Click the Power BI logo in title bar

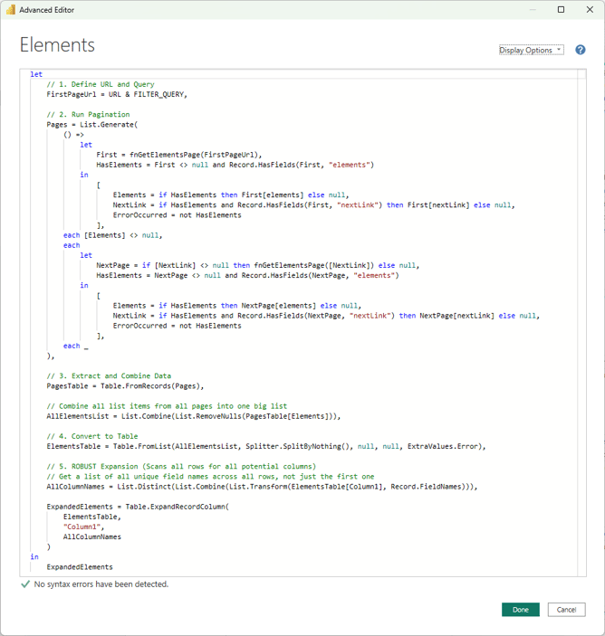(x=10, y=10)
